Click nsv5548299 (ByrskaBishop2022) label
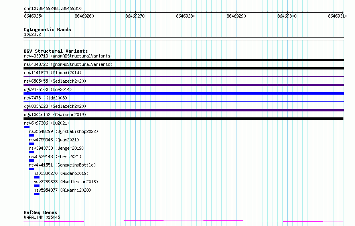 (63, 131)
